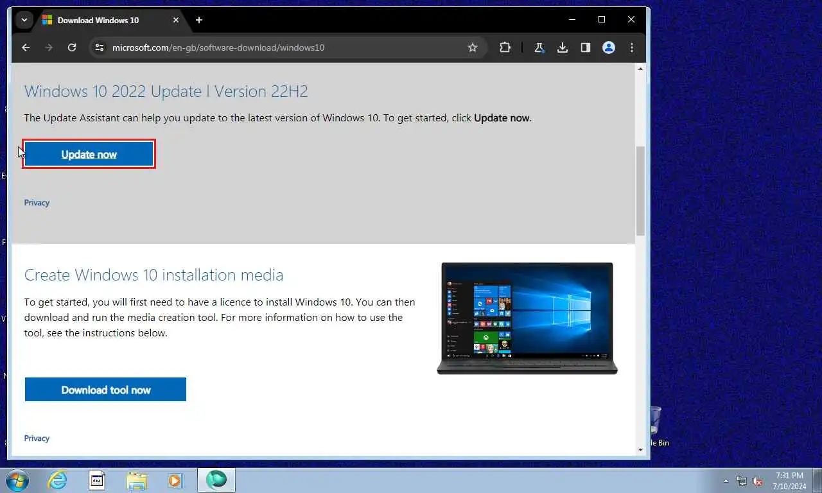Click the network tray icon
Viewport: 822px width, 493px height.
coord(742,481)
